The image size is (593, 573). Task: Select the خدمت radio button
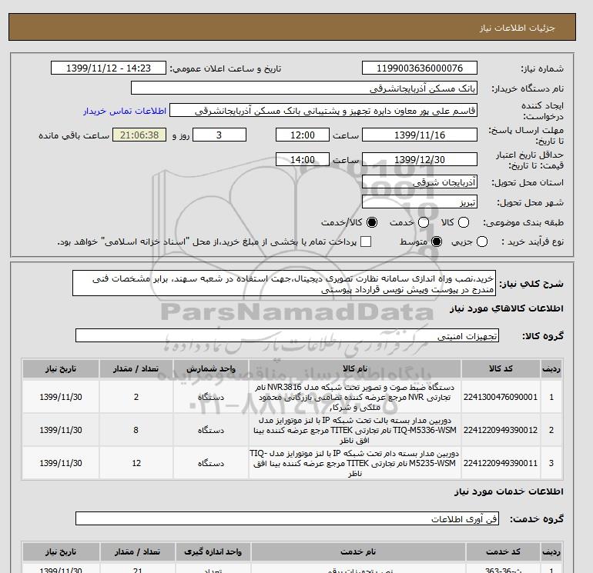pos(424,222)
